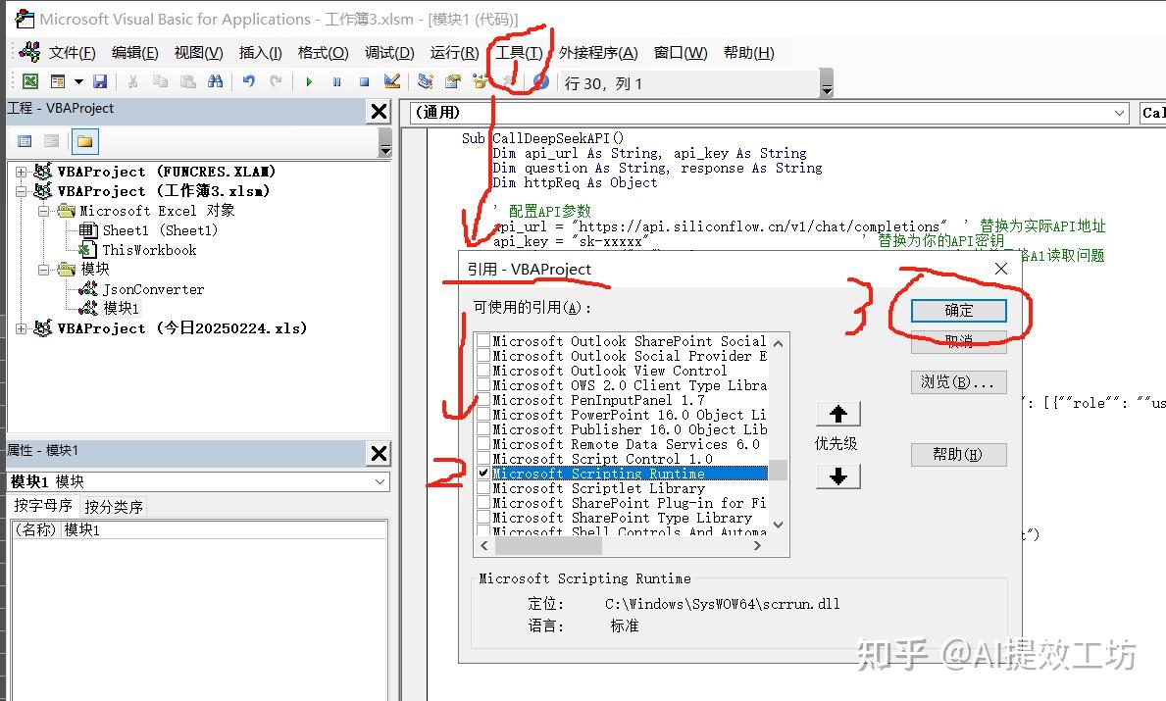Switch to the 按字母序 tab
Image resolution: width=1166 pixels, height=701 pixels.
click(x=43, y=506)
